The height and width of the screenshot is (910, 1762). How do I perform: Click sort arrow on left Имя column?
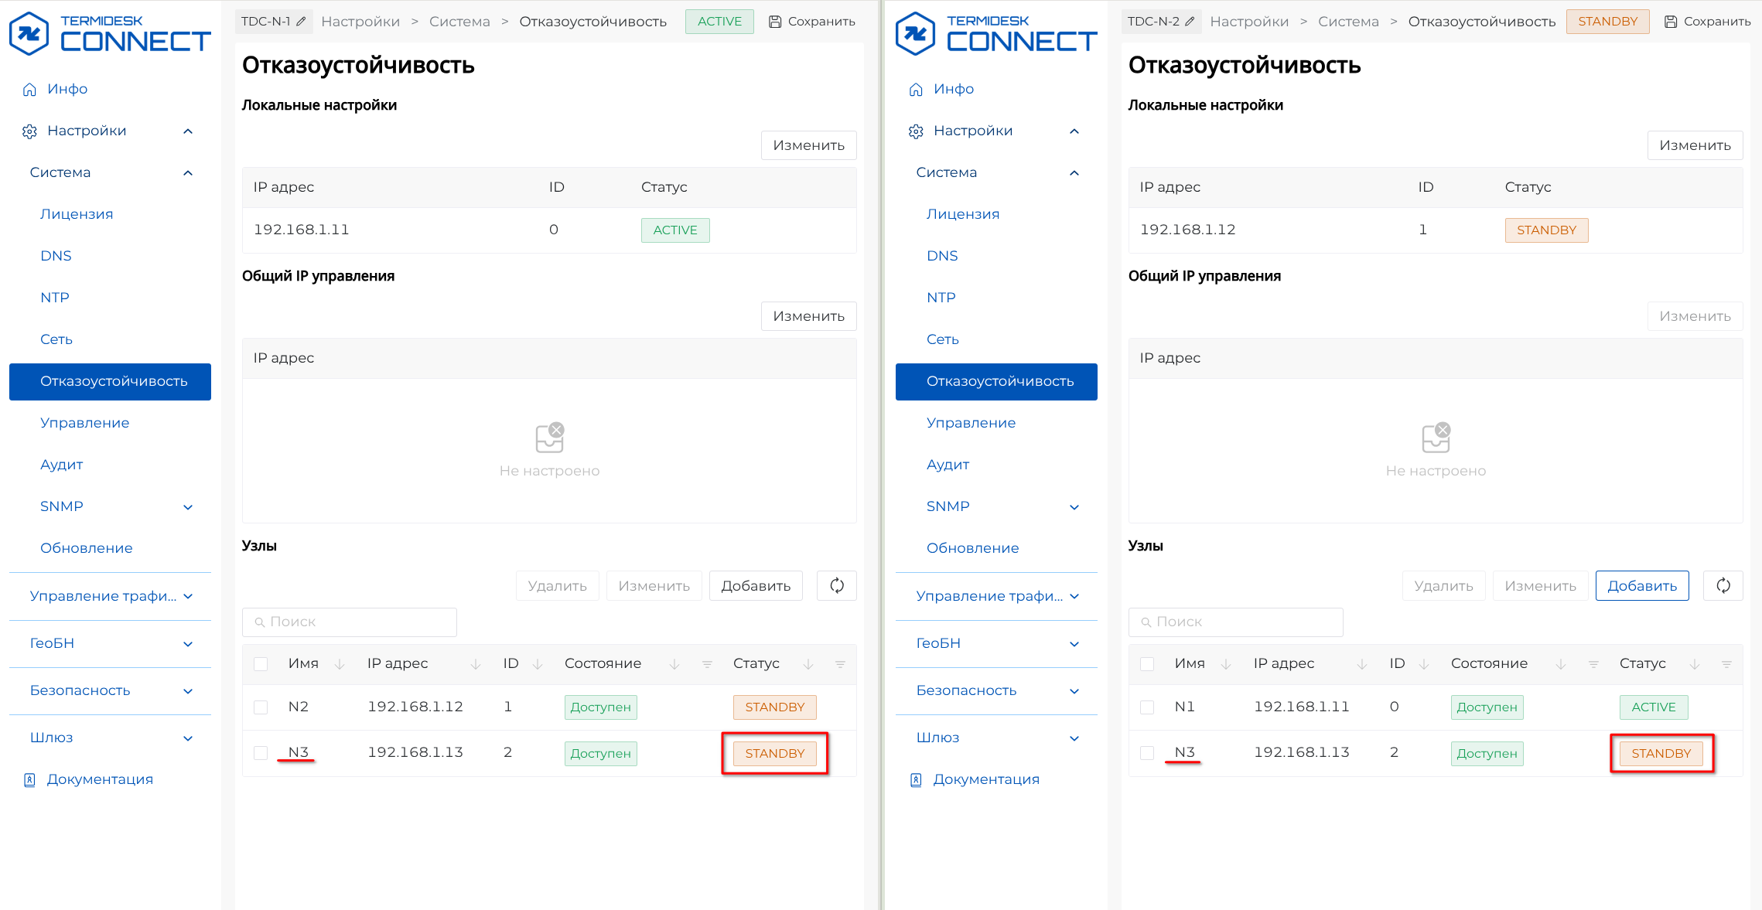pos(340,664)
